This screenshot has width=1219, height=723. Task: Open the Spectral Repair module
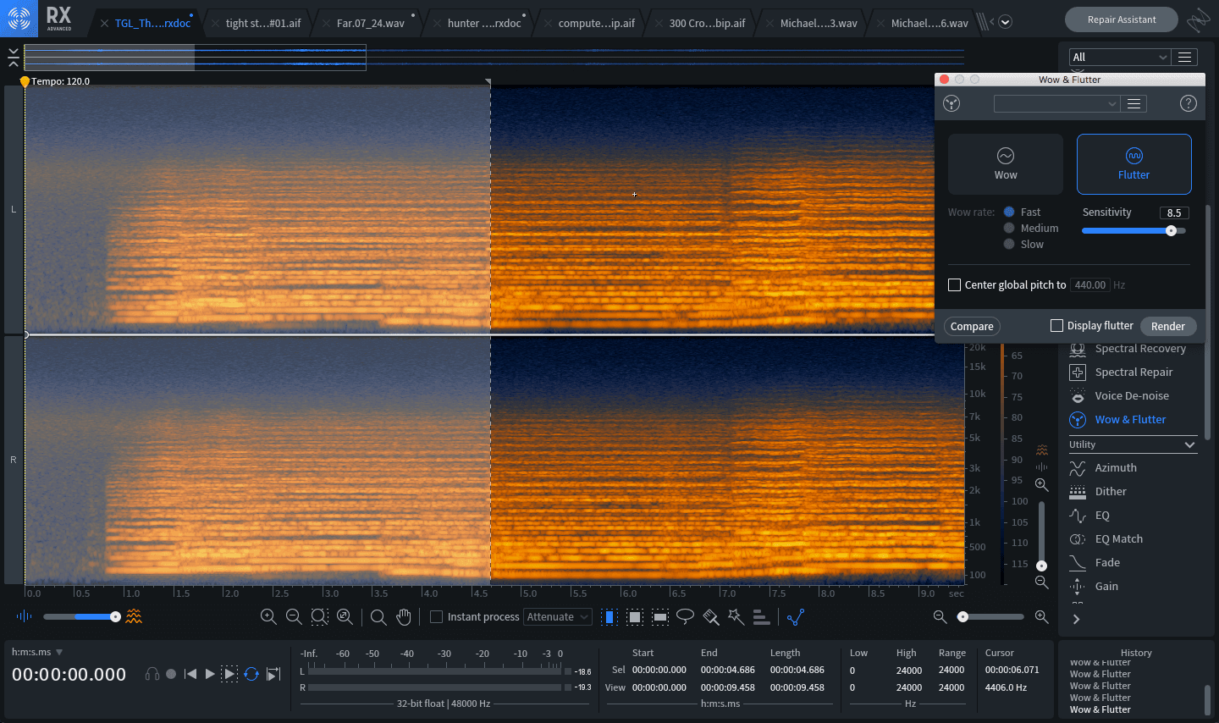(1133, 373)
